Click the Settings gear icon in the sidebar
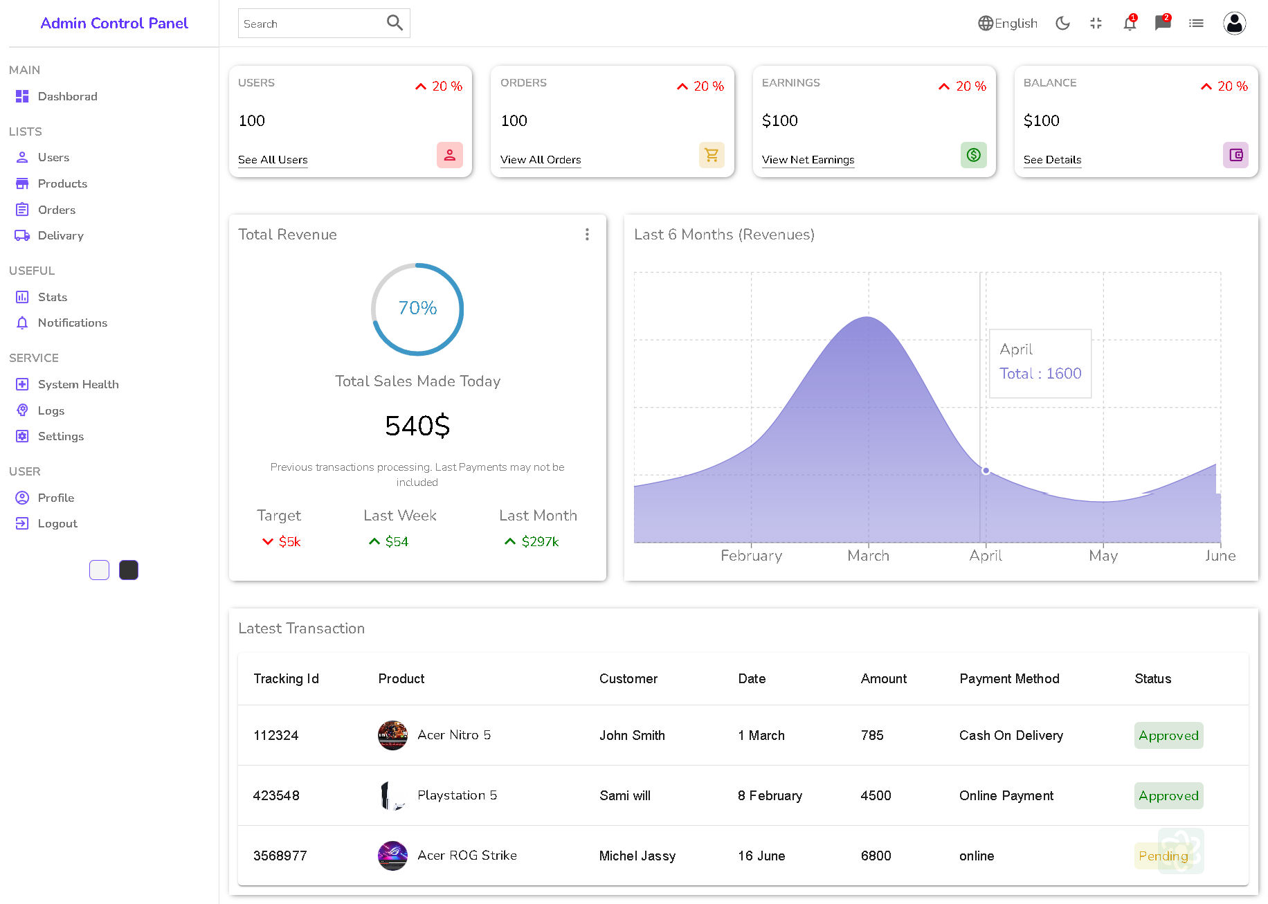 click(22, 436)
